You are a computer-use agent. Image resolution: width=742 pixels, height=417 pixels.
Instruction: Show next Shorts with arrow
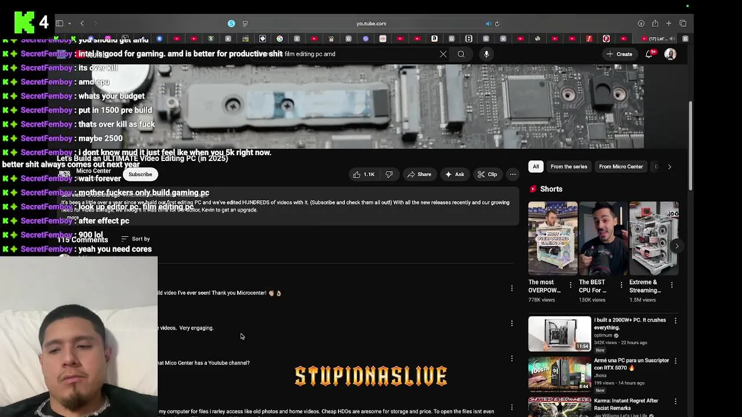click(676, 246)
